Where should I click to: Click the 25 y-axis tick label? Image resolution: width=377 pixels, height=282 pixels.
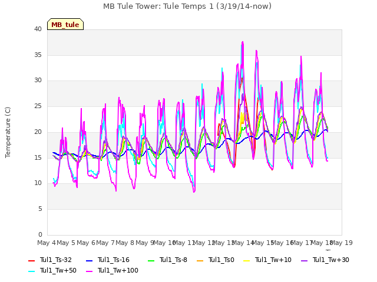(38, 106)
